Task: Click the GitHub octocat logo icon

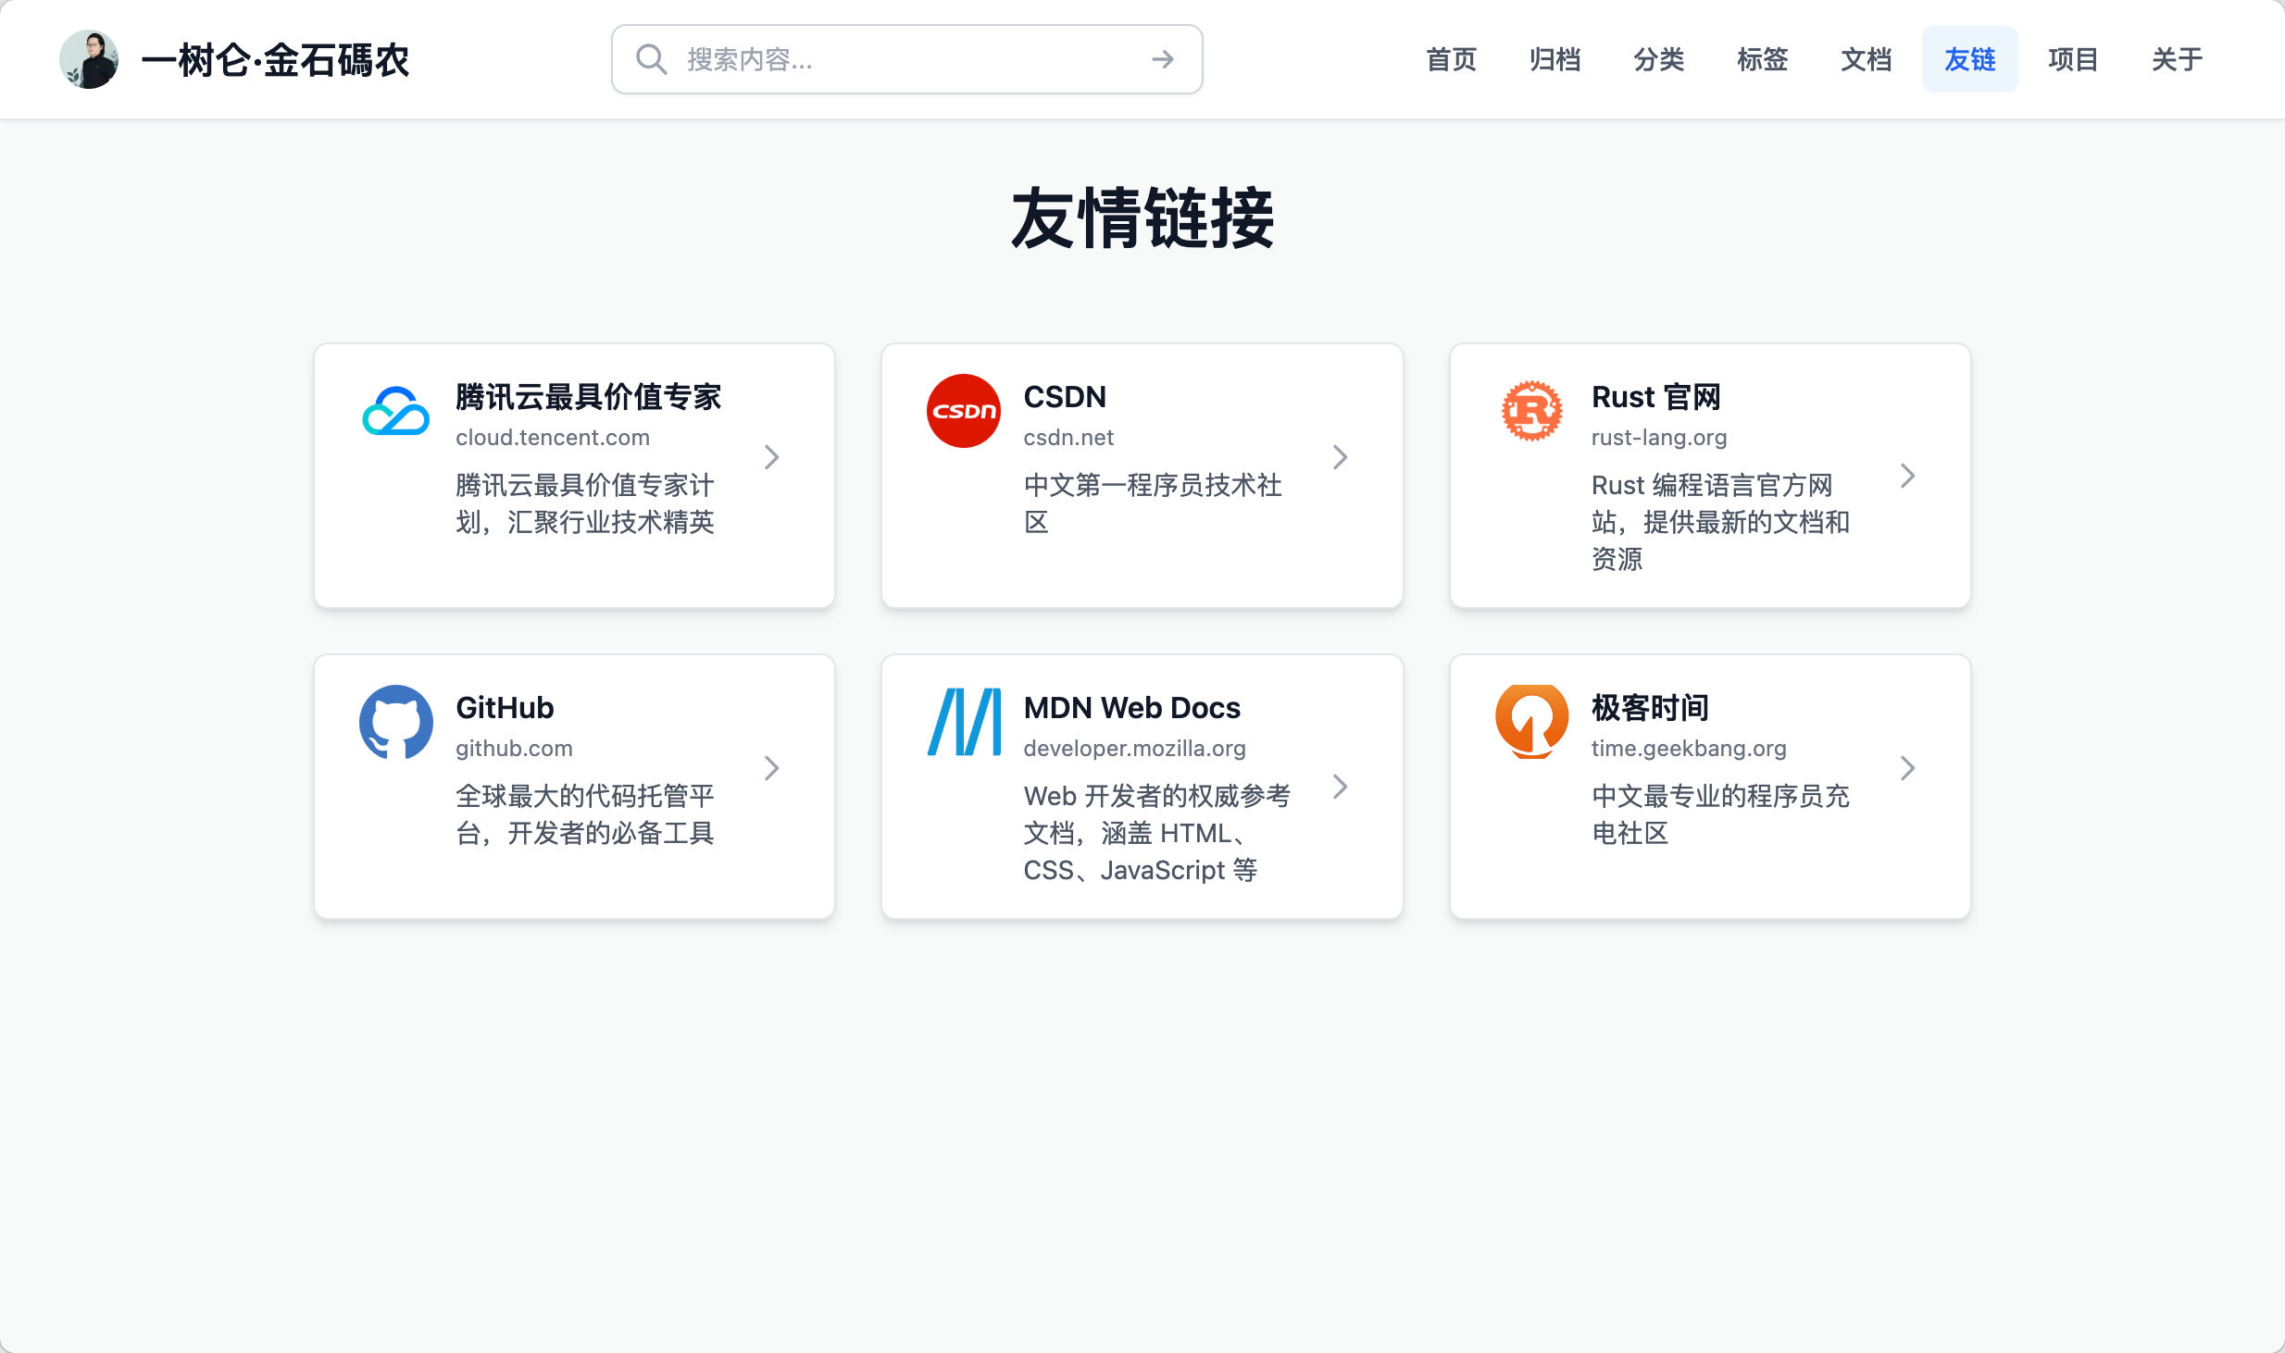Action: point(396,722)
